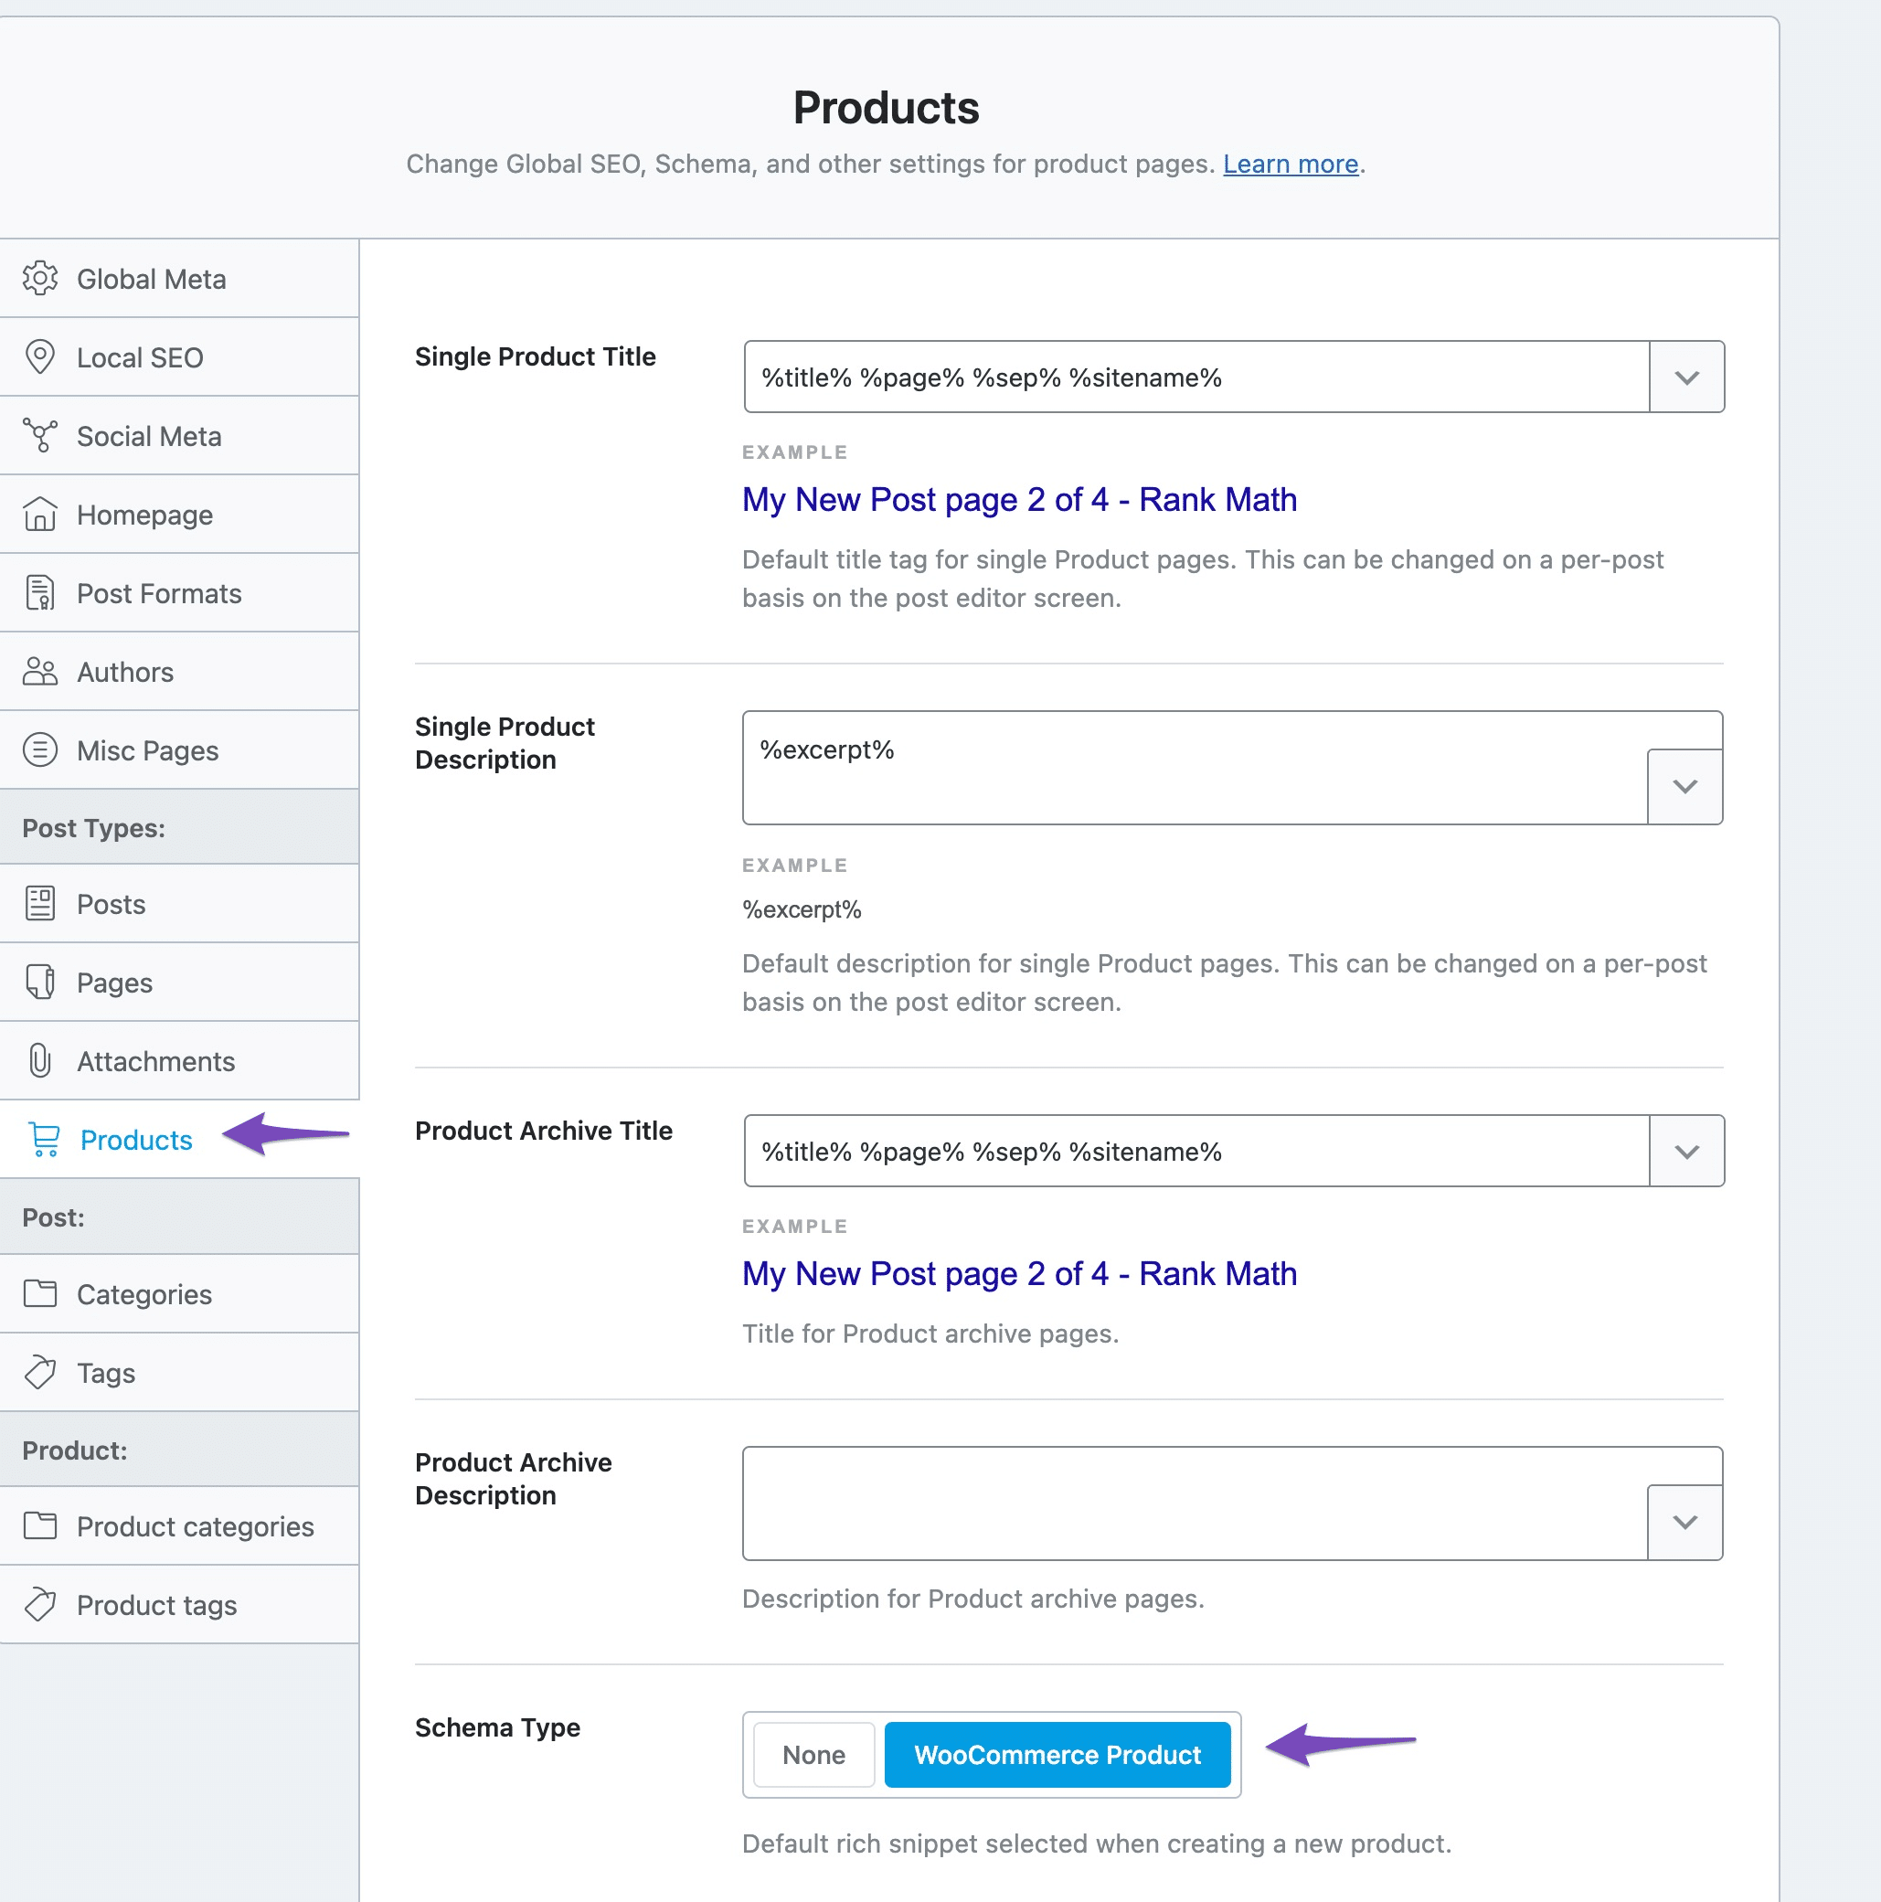
Task: Select the WooCommerce Product schema button
Action: (x=1056, y=1756)
